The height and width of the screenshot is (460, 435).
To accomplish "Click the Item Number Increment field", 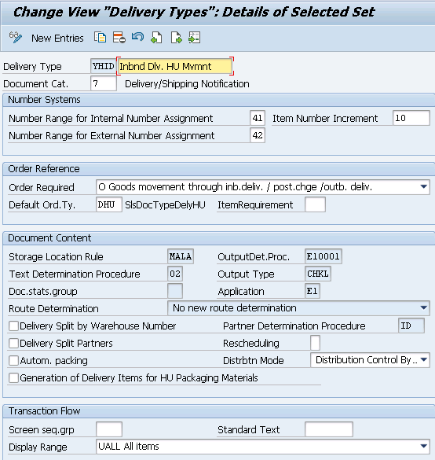I will [x=411, y=118].
